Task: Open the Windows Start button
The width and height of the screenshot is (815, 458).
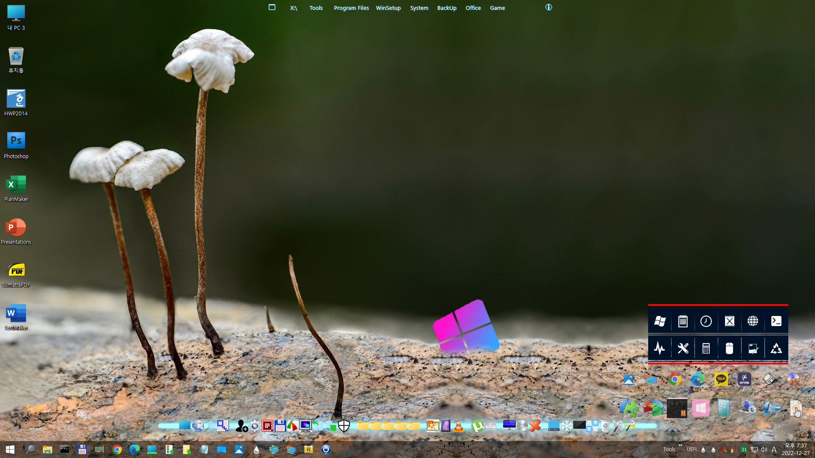Action: click(10, 450)
